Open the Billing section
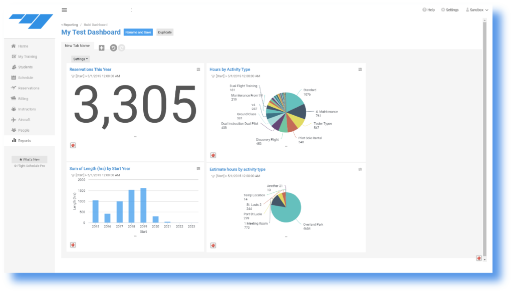This screenshot has width=513, height=293. [x=23, y=98]
